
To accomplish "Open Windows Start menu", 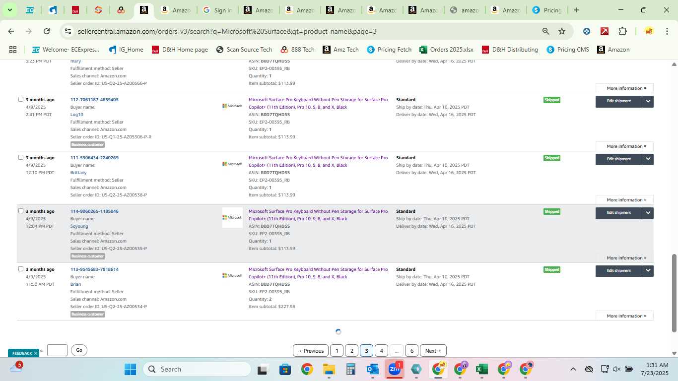I will (x=130, y=369).
